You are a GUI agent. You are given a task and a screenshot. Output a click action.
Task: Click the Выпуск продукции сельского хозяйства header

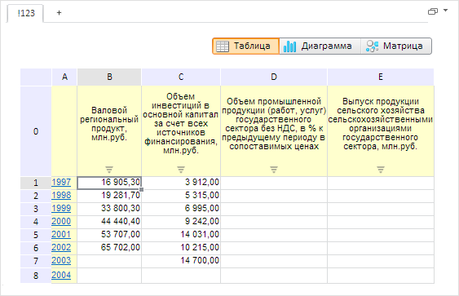pos(381,131)
